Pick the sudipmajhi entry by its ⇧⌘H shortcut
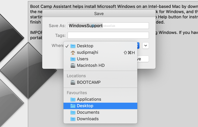 (x=129, y=52)
